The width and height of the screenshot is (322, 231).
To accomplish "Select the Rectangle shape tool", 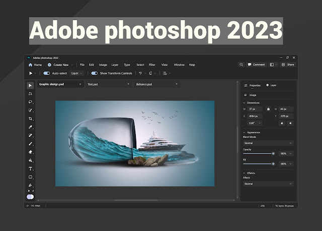I will 30,177.
